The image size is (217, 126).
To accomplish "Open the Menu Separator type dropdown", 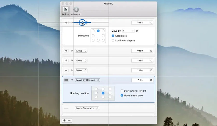I will (x=87, y=108).
